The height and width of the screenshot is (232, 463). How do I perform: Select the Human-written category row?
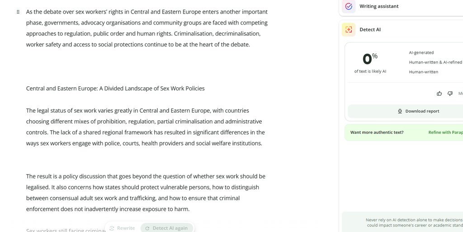423,72
